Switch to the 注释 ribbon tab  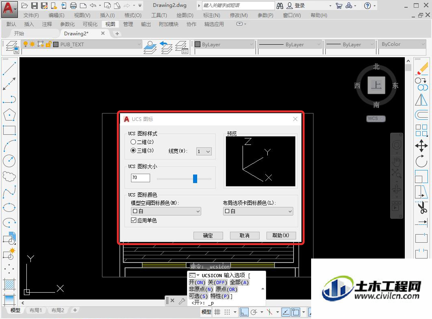[x=47, y=24]
